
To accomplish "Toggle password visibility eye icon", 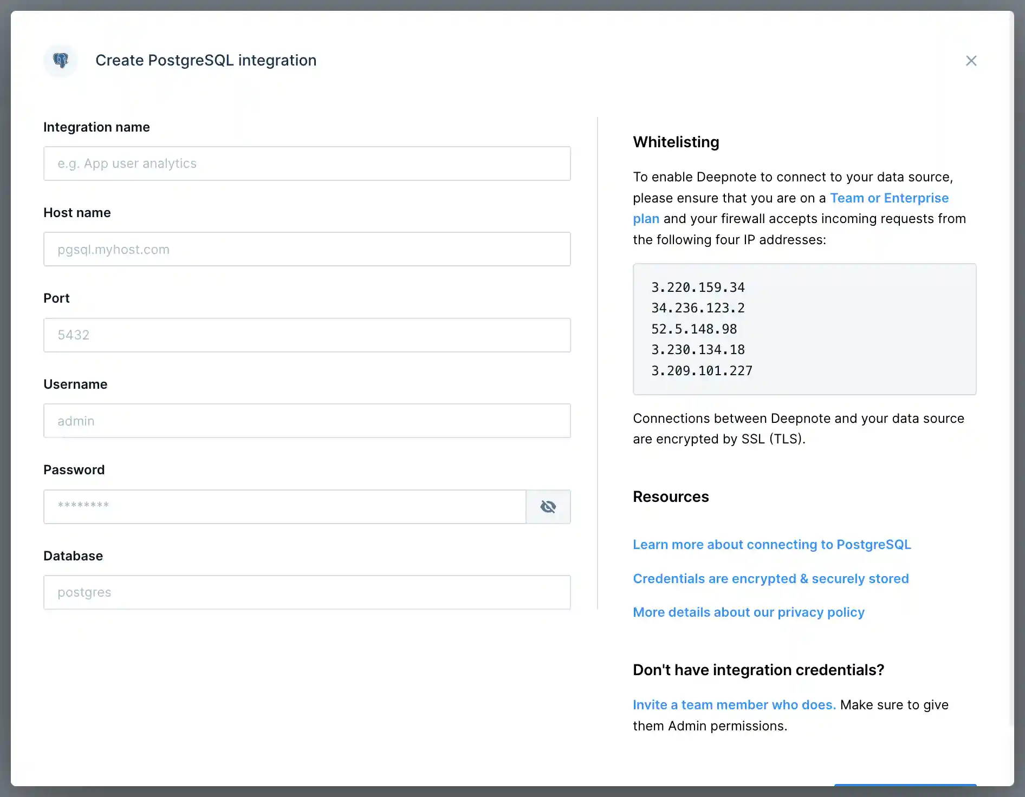I will pyautogui.click(x=548, y=507).
